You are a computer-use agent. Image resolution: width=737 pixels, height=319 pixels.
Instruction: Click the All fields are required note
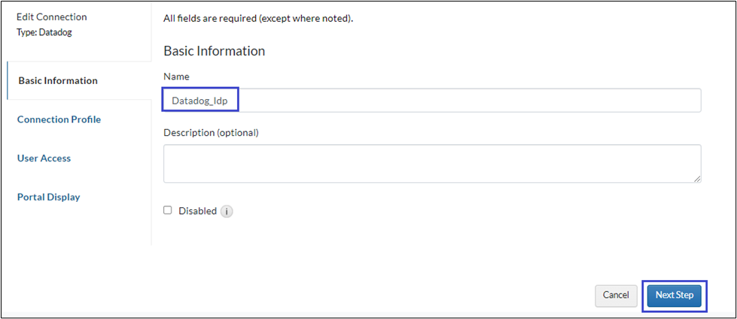click(258, 18)
